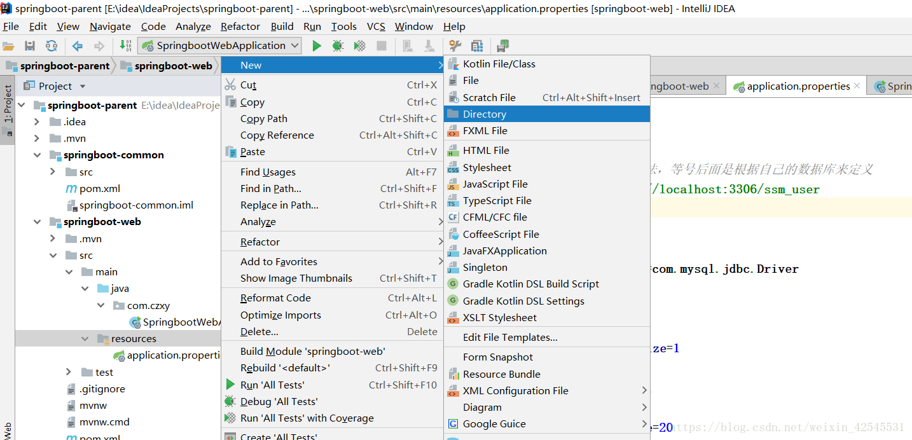Expand the src folder in springboot-common
912x440 pixels.
[53, 172]
